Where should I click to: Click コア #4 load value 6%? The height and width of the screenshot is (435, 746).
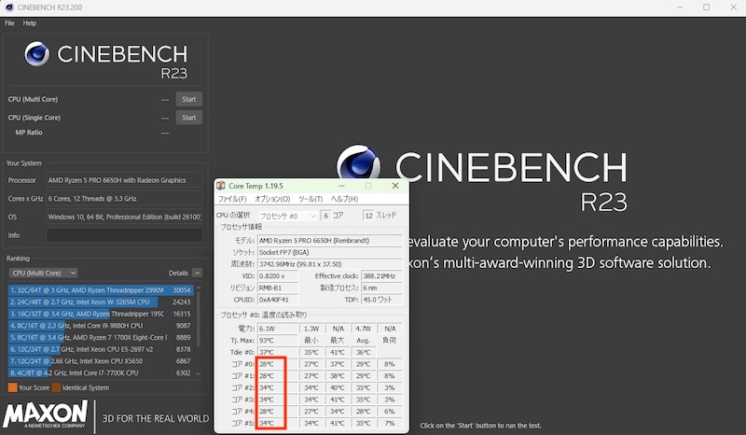(x=389, y=411)
